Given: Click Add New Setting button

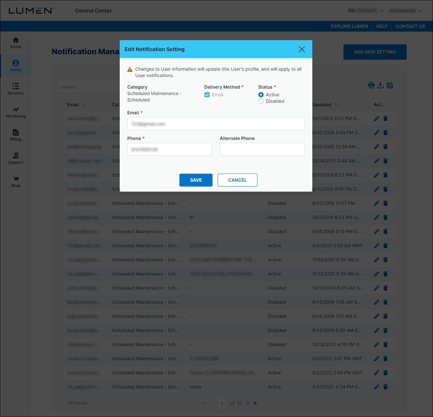Looking at the screenshot, I should pos(375,52).
